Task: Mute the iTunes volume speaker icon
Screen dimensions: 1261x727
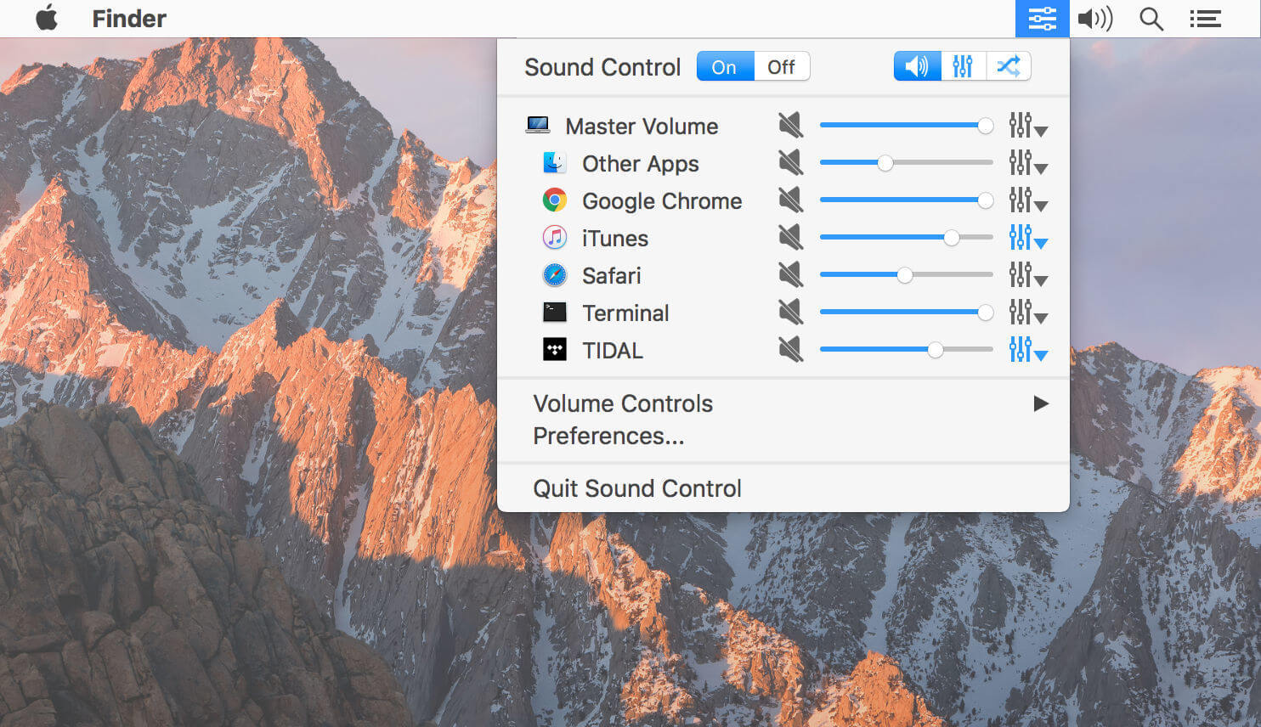Action: point(790,237)
